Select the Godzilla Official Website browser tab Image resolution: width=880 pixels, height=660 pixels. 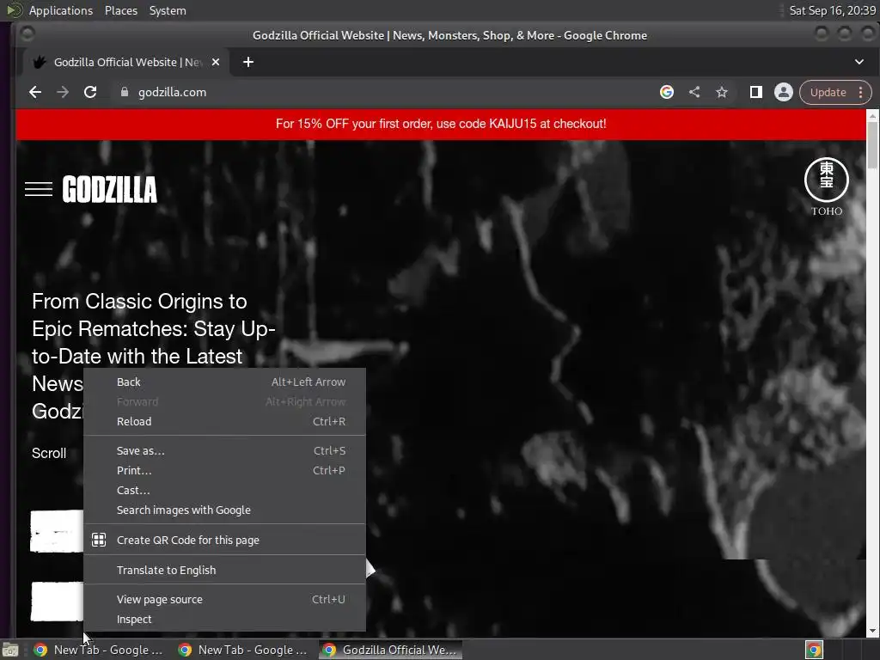coord(126,62)
